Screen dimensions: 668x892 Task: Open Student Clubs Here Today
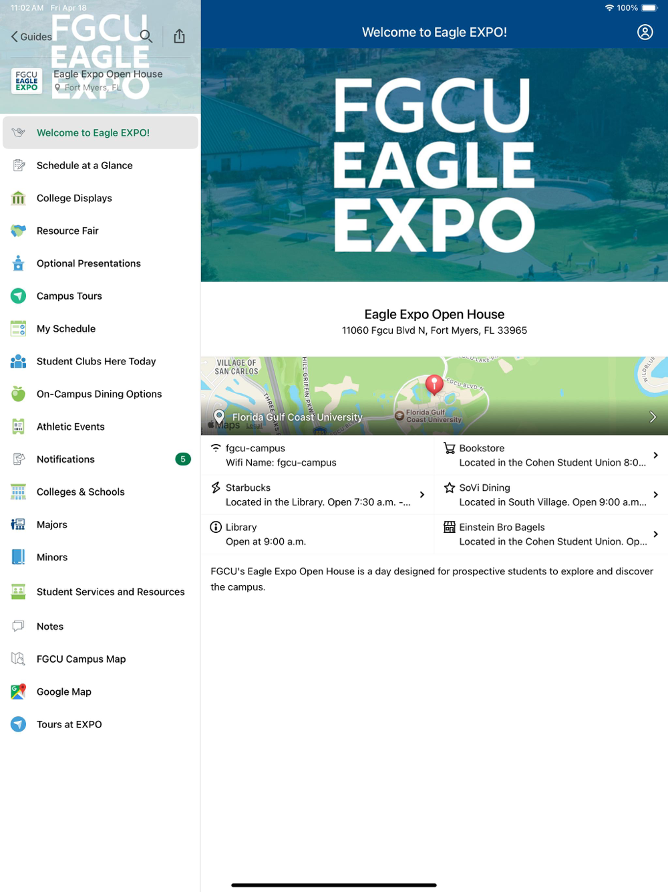coord(100,361)
